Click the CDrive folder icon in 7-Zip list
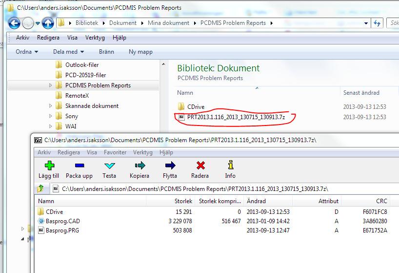This screenshot has height=273, width=399. 40,211
